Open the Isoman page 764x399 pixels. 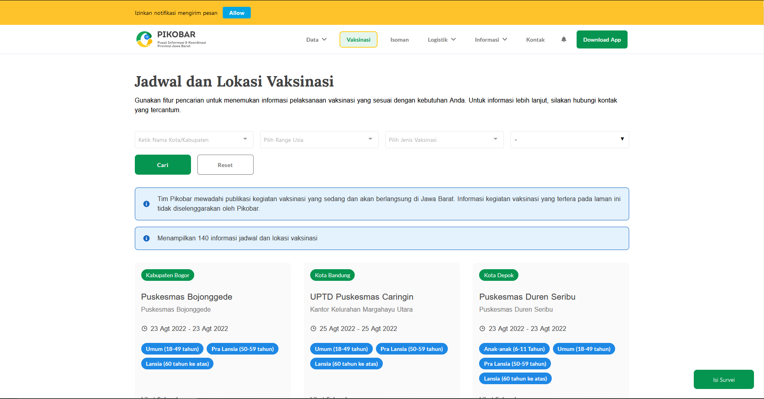[399, 40]
